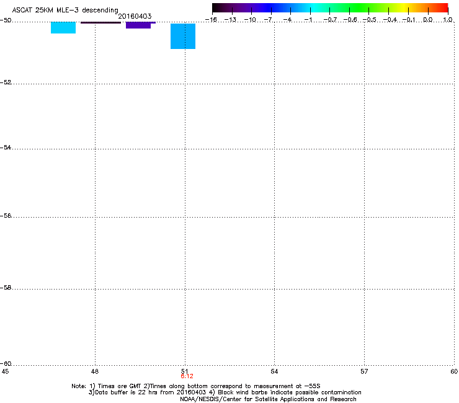Click the longitude label 54 on bottom axis
This screenshot has width=459, height=403.
pos(274,371)
